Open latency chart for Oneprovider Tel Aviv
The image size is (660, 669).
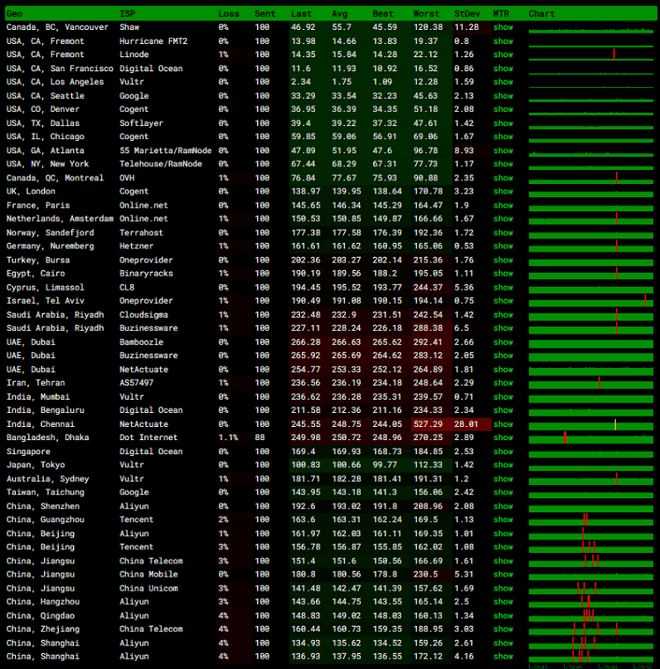tap(590, 301)
